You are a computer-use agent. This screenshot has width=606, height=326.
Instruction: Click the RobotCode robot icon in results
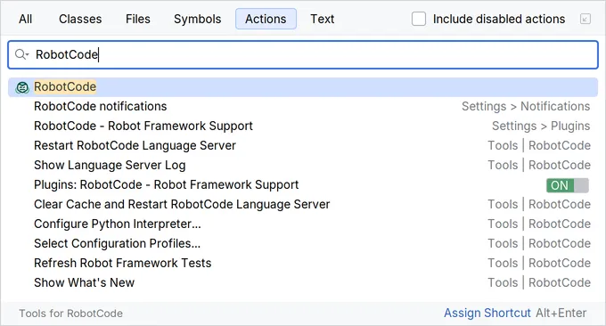click(22, 87)
